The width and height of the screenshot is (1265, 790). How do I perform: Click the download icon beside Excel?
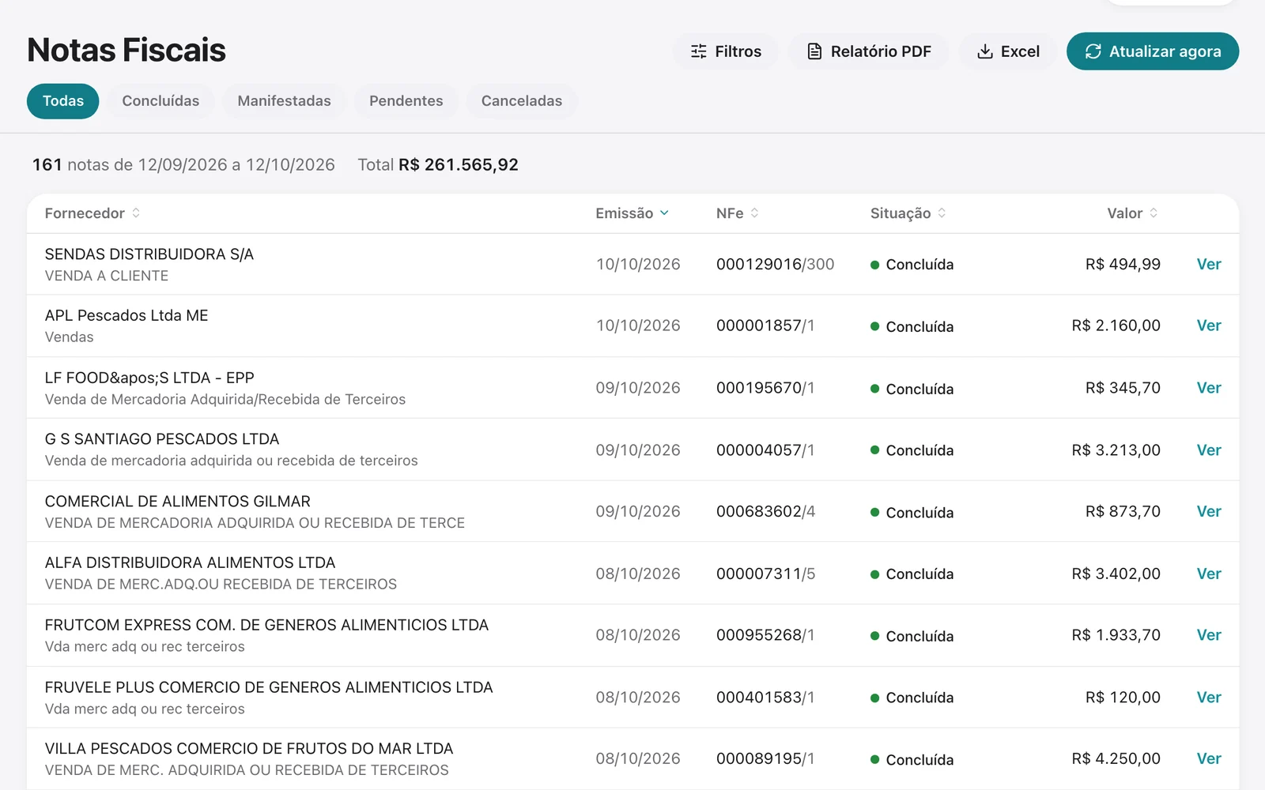coord(985,51)
